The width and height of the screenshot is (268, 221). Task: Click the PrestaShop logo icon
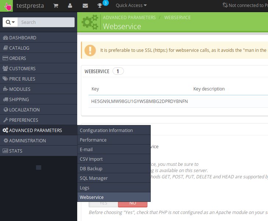(x=7, y=6)
